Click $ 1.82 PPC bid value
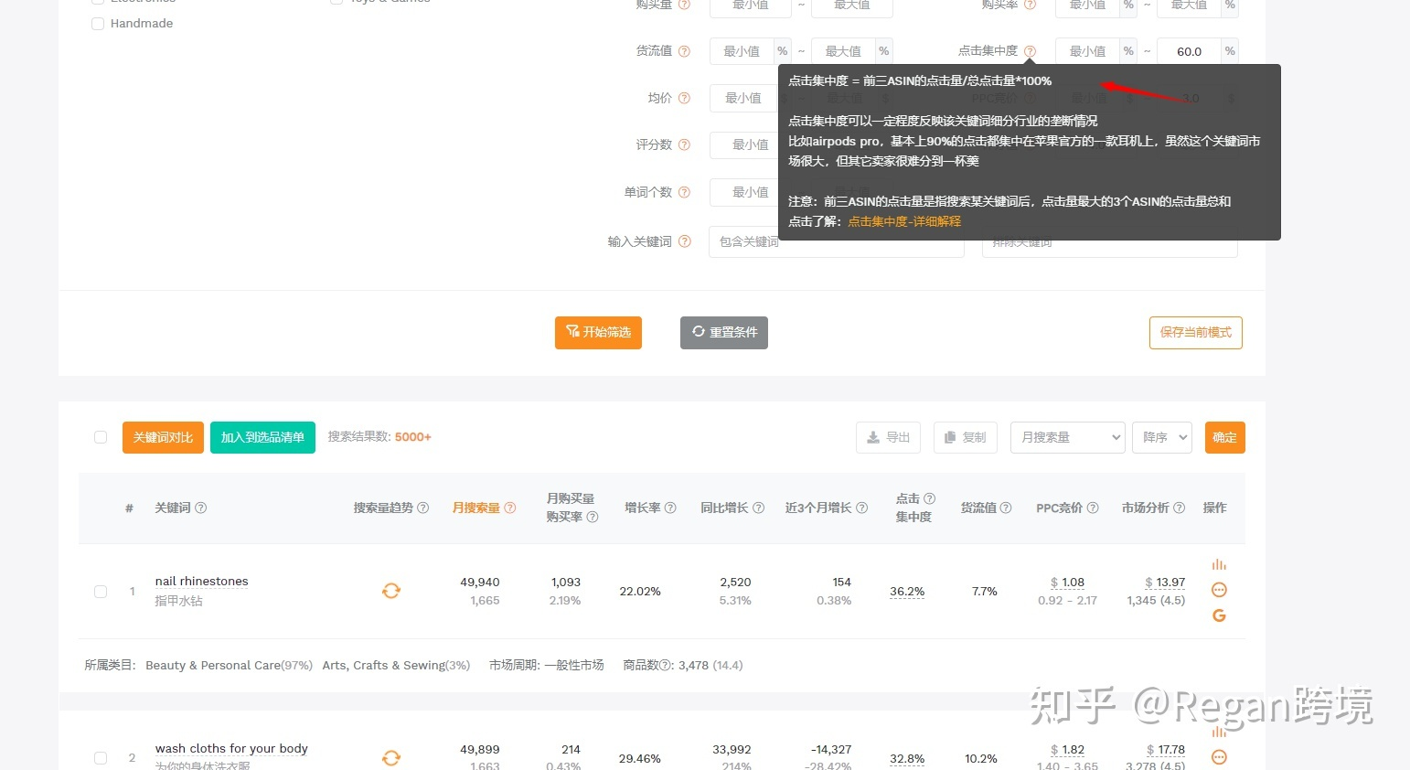Image resolution: width=1410 pixels, height=770 pixels. [x=1067, y=750]
